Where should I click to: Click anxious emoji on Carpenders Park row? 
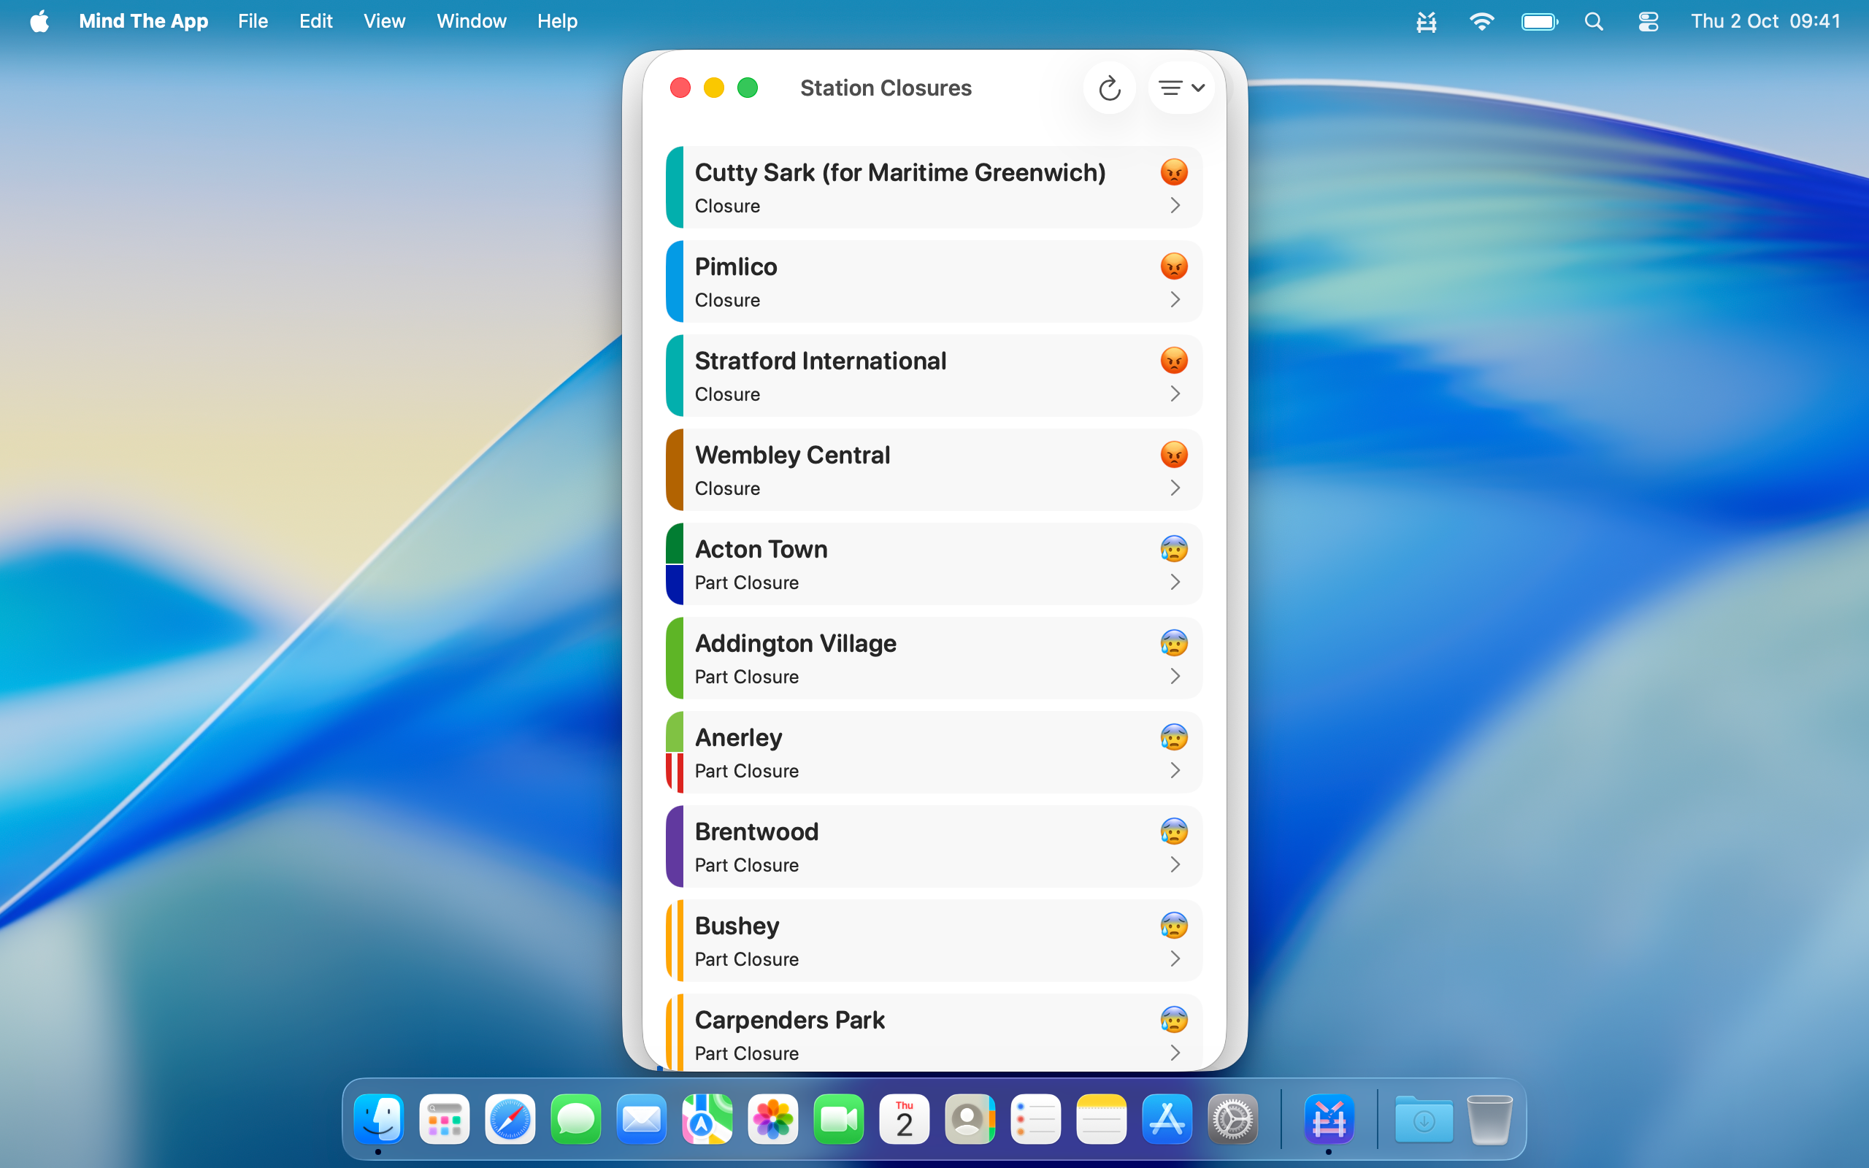[1174, 1021]
